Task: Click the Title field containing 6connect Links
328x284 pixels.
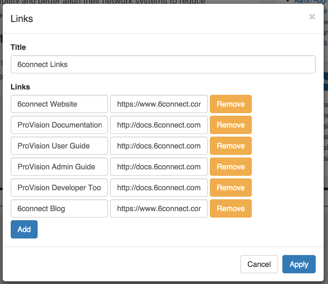Action: coord(163,64)
